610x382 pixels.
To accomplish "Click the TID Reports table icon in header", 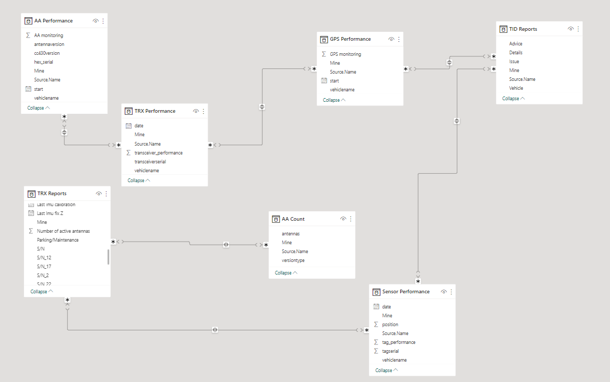I will click(x=504, y=29).
